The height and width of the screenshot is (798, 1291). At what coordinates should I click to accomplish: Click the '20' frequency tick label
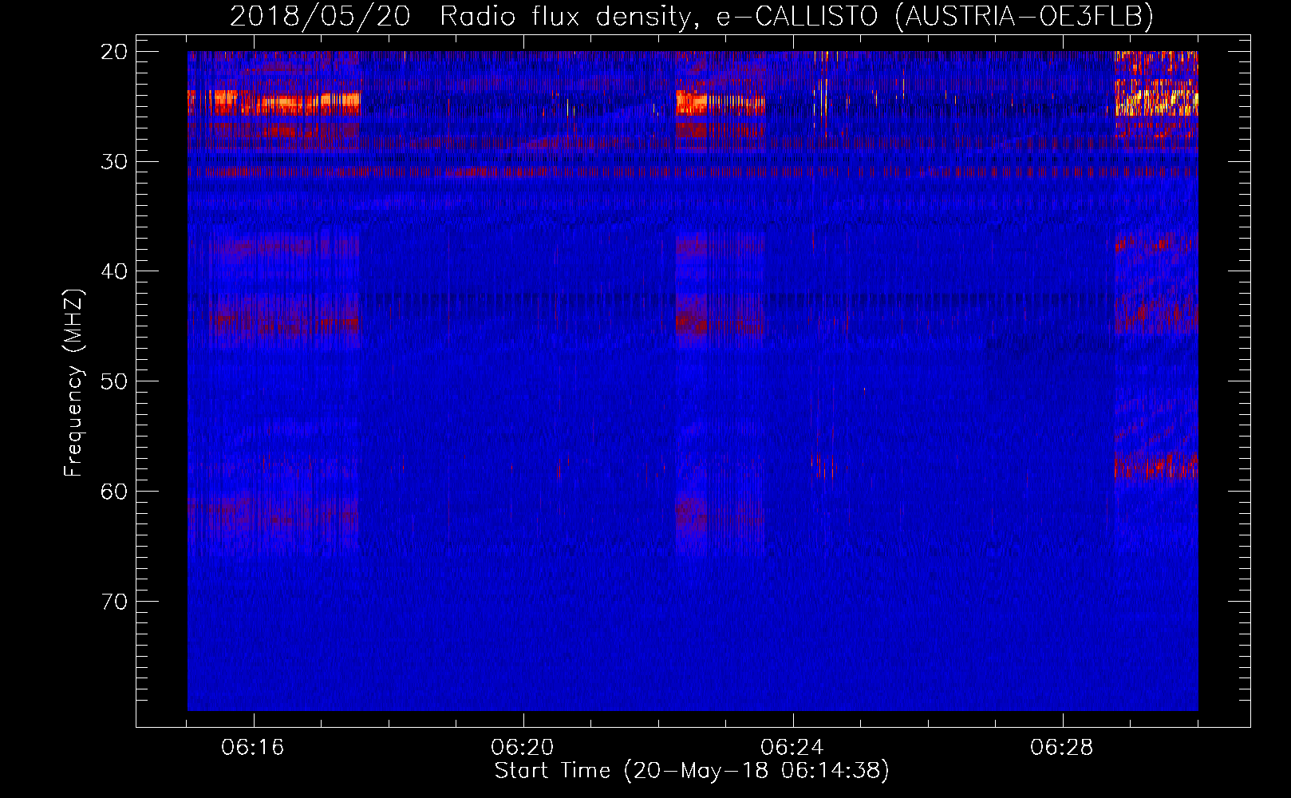point(115,52)
